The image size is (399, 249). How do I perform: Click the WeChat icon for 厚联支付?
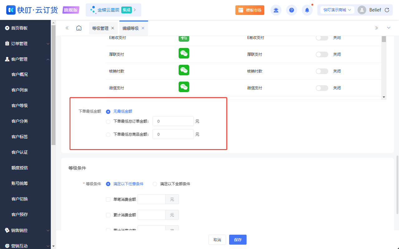(184, 53)
